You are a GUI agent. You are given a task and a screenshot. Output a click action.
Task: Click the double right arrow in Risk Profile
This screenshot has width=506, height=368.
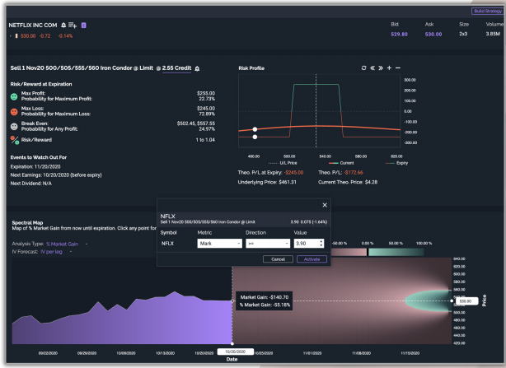(381, 68)
